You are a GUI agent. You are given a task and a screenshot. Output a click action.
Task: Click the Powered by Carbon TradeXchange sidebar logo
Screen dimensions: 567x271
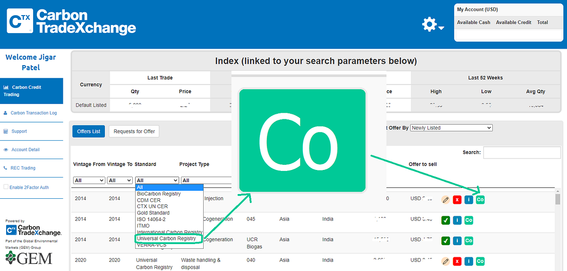33,230
